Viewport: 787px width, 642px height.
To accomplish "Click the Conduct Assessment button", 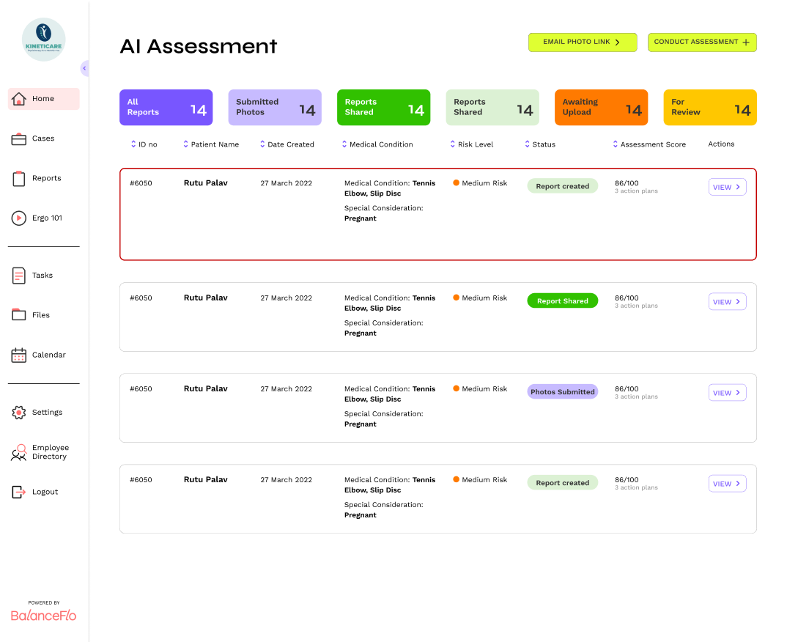I will [x=702, y=43].
